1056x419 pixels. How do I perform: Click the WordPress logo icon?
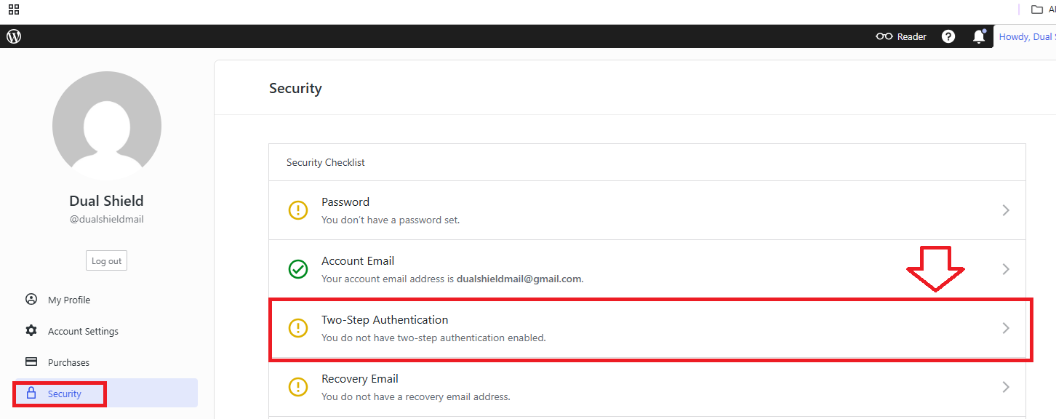14,36
